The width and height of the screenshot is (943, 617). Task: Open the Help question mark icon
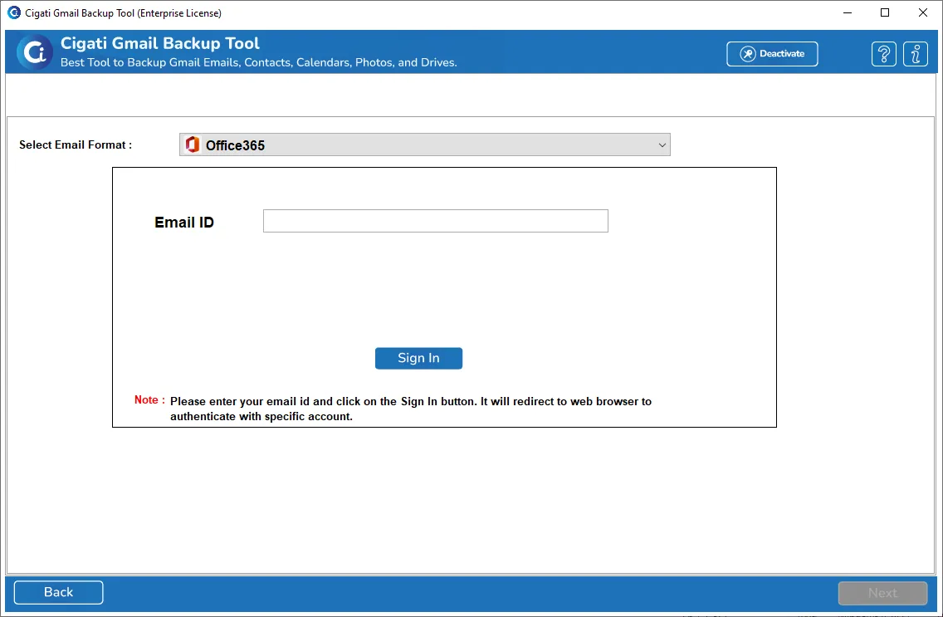tap(883, 54)
